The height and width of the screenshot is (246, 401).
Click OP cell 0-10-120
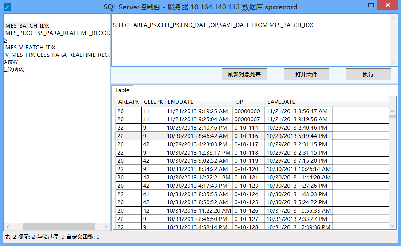pyautogui.click(x=249, y=169)
